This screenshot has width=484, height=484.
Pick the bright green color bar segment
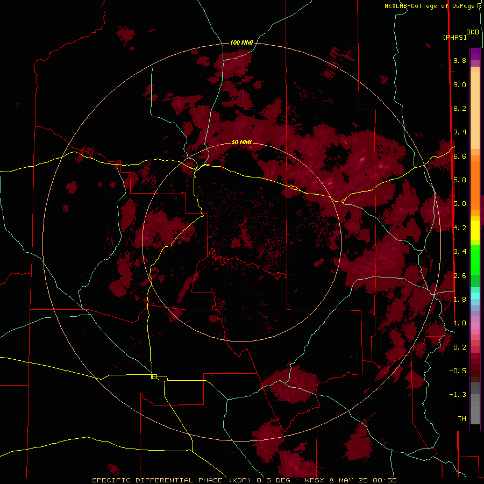click(475, 259)
